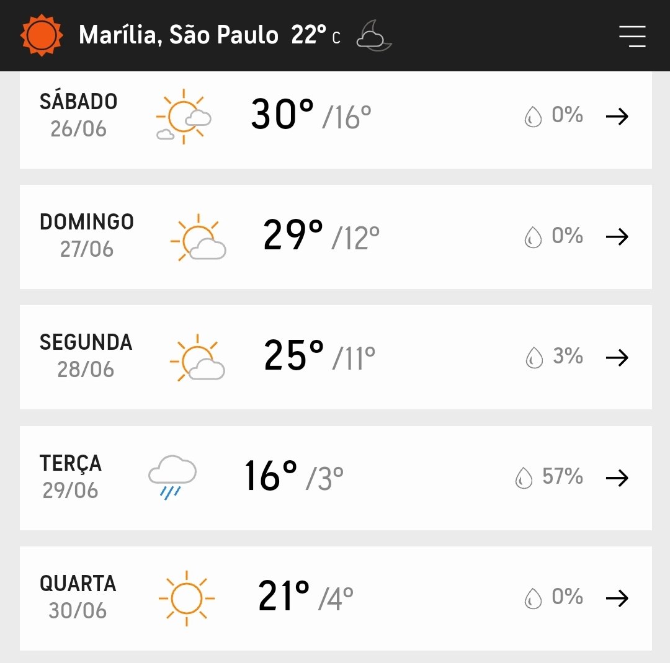Click the rain cloud icon for Terça
The height and width of the screenshot is (663, 670).
click(172, 477)
